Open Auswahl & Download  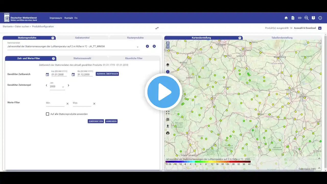pyautogui.click(x=305, y=28)
